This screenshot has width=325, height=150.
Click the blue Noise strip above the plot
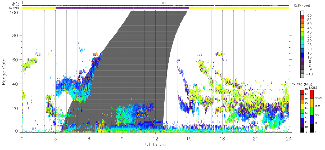pyautogui.click(x=156, y=5)
